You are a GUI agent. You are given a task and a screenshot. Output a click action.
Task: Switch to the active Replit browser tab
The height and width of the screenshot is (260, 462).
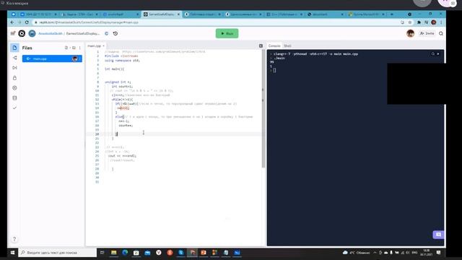click(161, 14)
